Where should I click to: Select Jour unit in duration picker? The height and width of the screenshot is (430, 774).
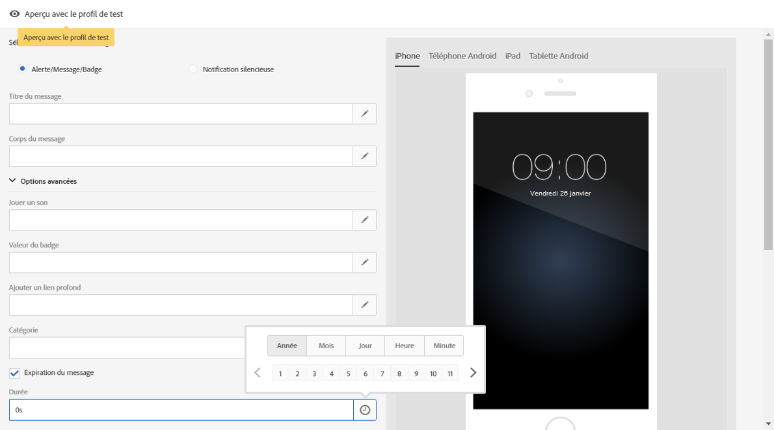tap(366, 346)
